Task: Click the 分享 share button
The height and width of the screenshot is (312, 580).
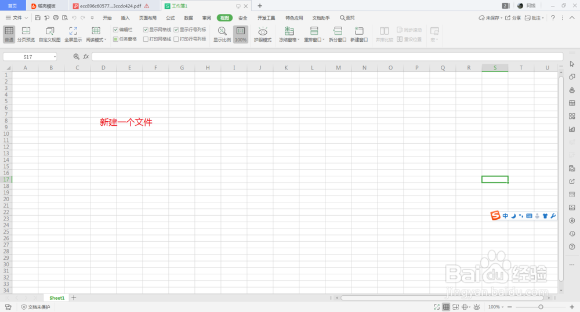Action: [x=513, y=18]
